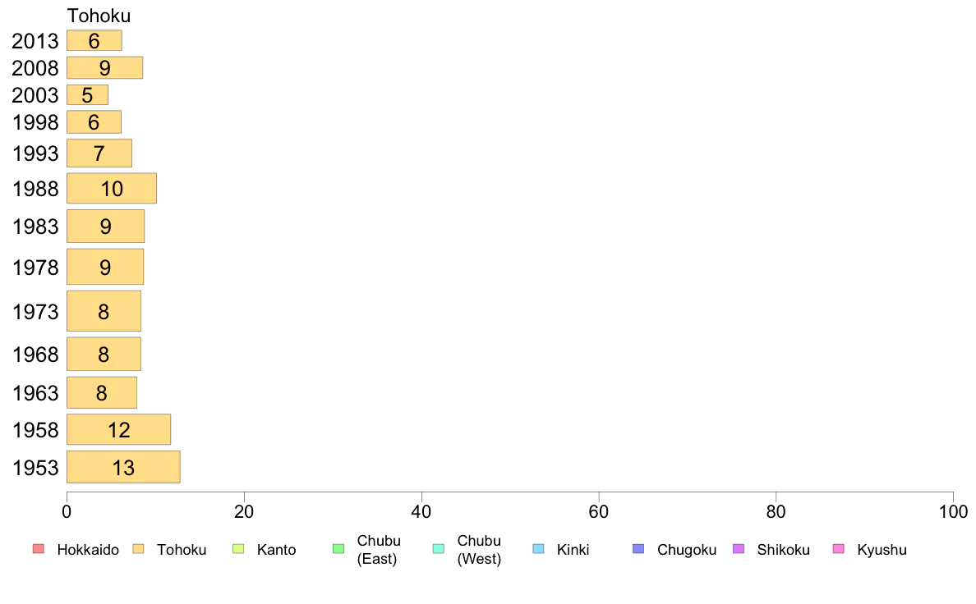The image size is (976, 604).
Task: Click the Chugoku purple-blue legend swatch
Action: [x=638, y=549]
